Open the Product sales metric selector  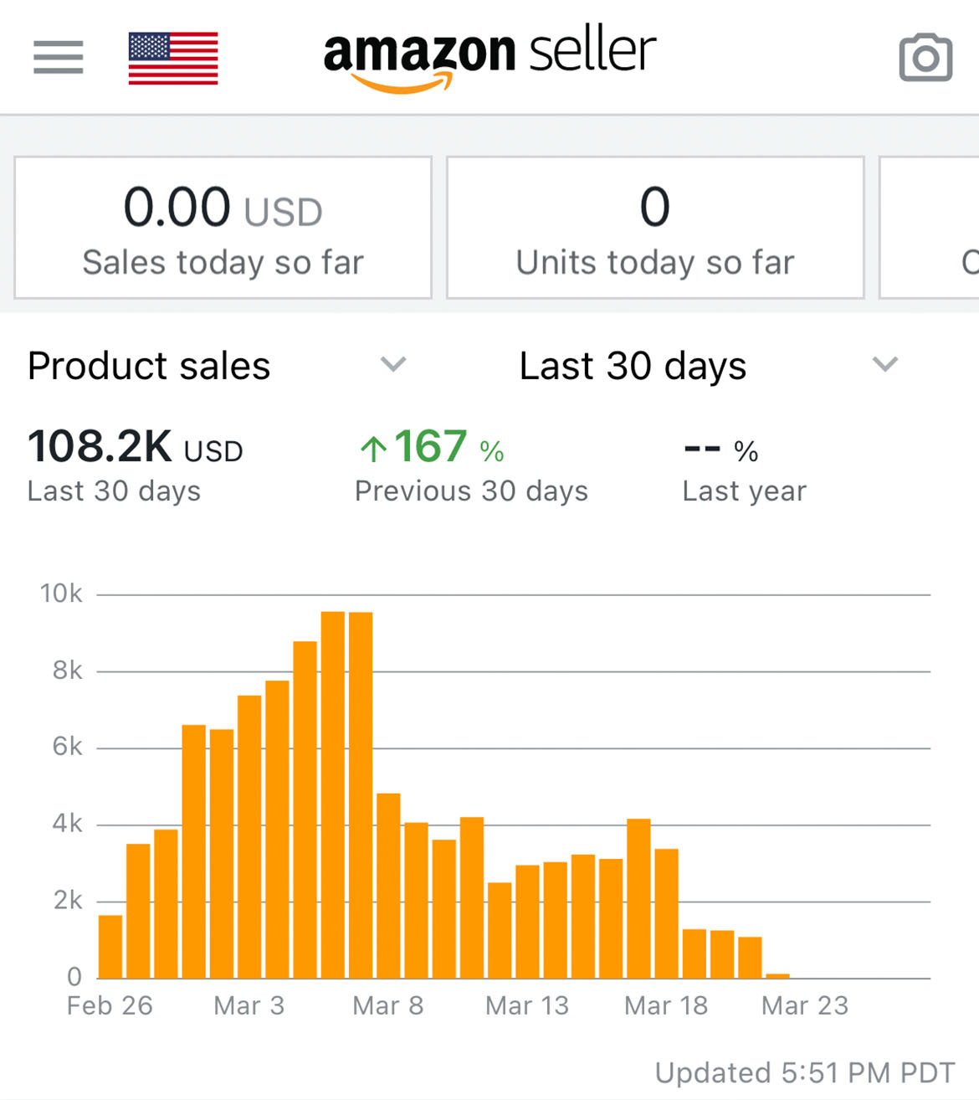[218, 366]
